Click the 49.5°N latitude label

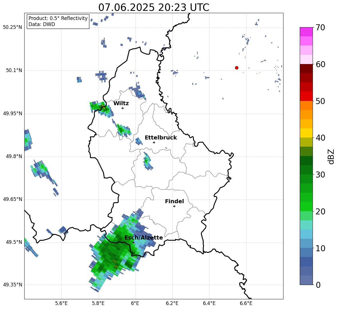point(14,242)
